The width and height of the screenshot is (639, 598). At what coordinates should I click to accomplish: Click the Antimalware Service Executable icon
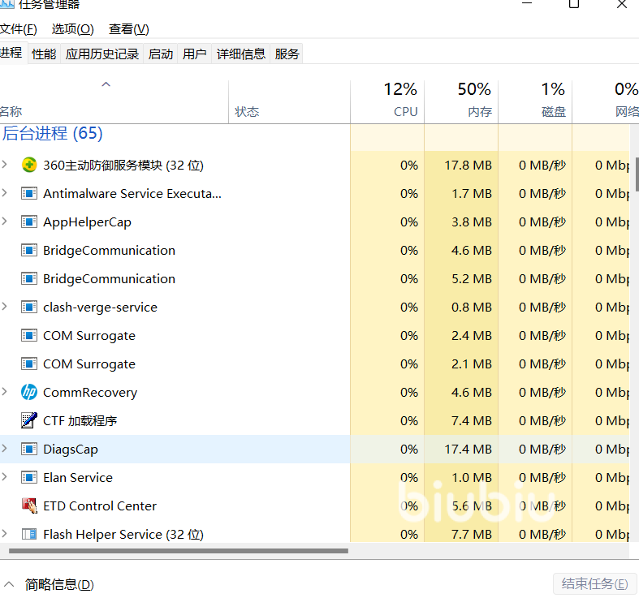(29, 193)
